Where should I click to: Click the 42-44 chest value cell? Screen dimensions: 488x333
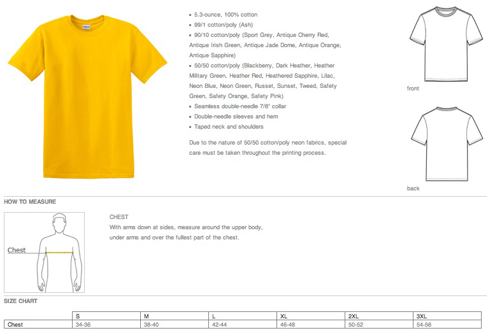pos(243,324)
